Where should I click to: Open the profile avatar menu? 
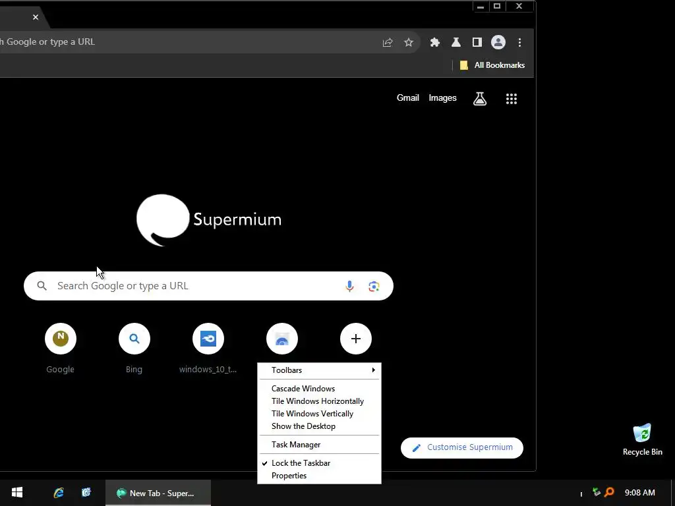[498, 42]
